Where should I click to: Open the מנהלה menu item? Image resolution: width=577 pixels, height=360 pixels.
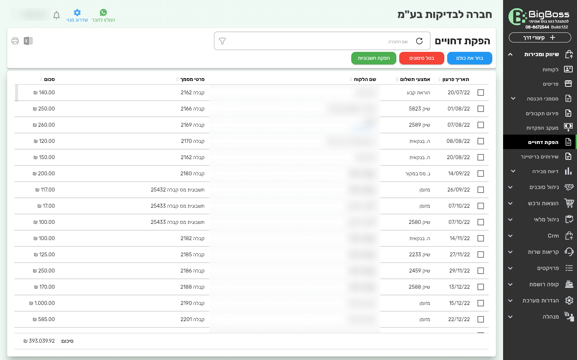[540, 317]
